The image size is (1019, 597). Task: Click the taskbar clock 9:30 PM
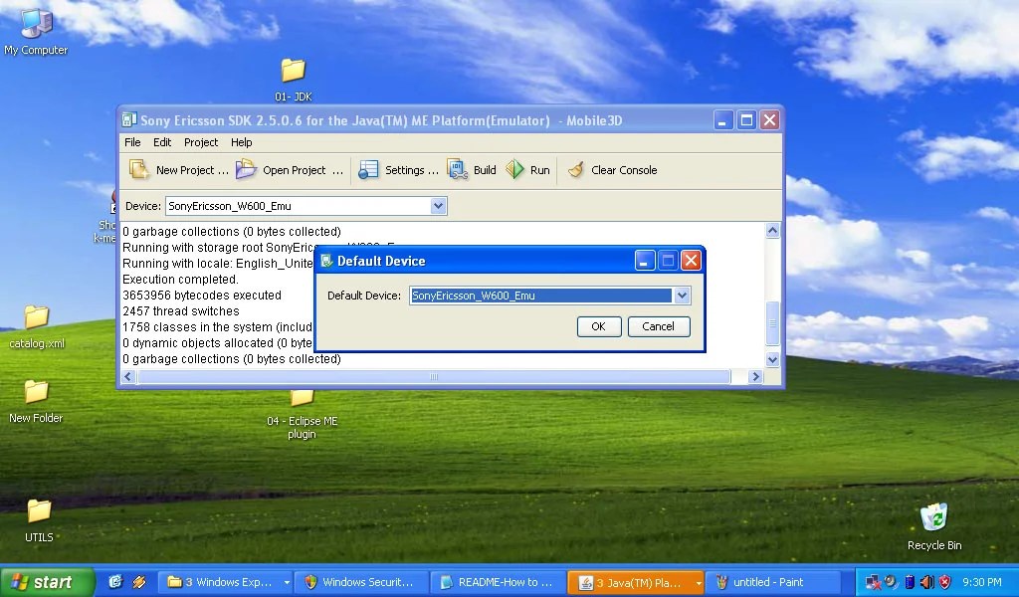coord(982,582)
